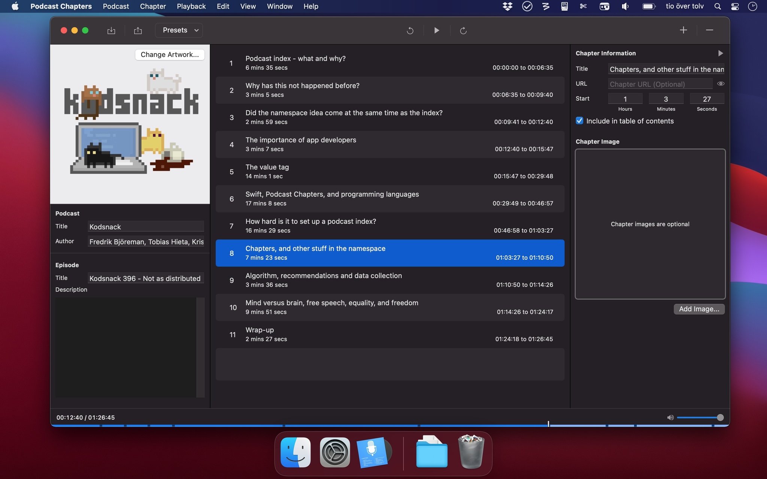Mute audio via the volume speaker icon
Viewport: 767px width, 479px height.
click(x=670, y=417)
